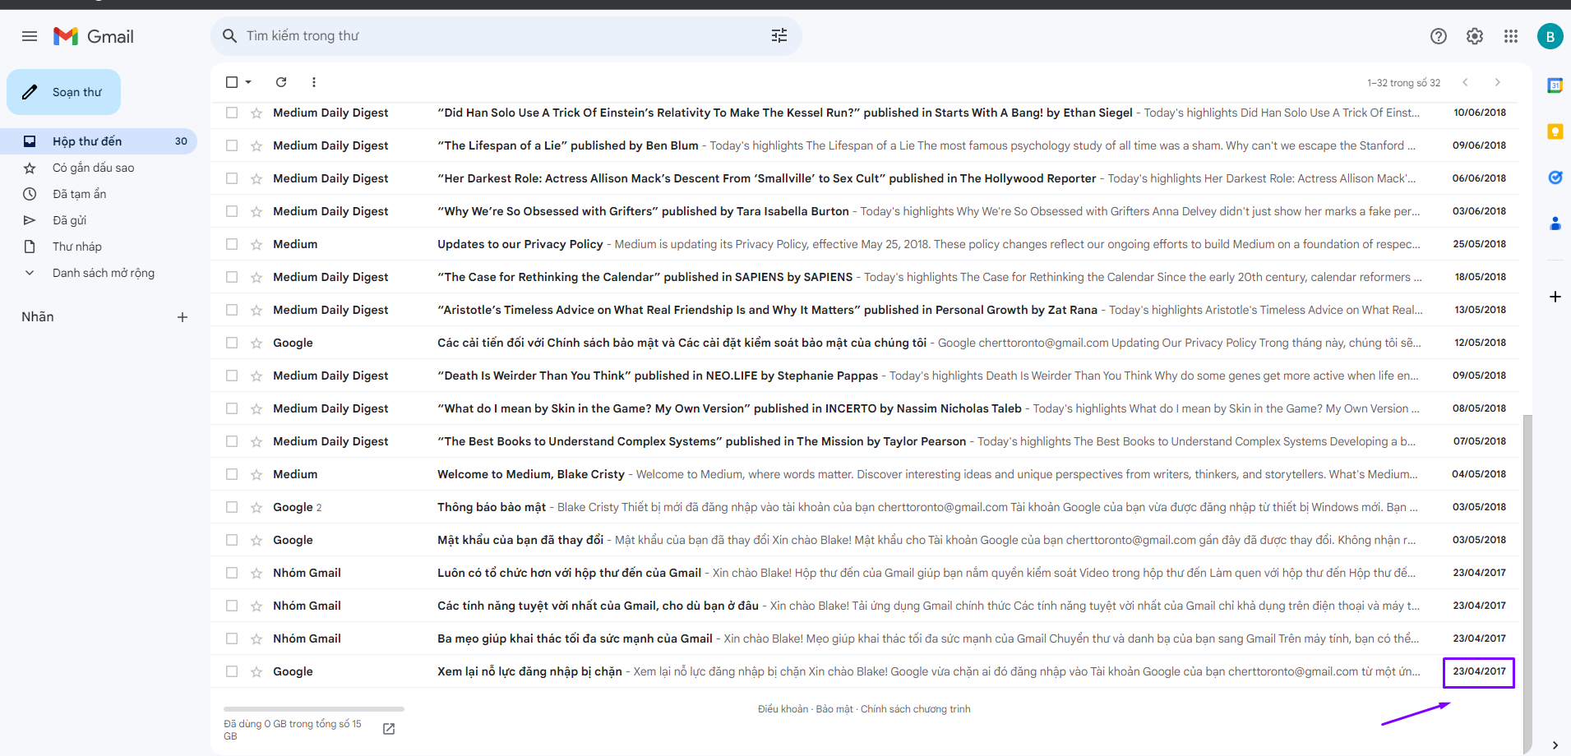Open 'Các tính năng tuyệt vời nhất của Gmail' email
Image resolution: width=1571 pixels, height=756 pixels.
(865, 606)
